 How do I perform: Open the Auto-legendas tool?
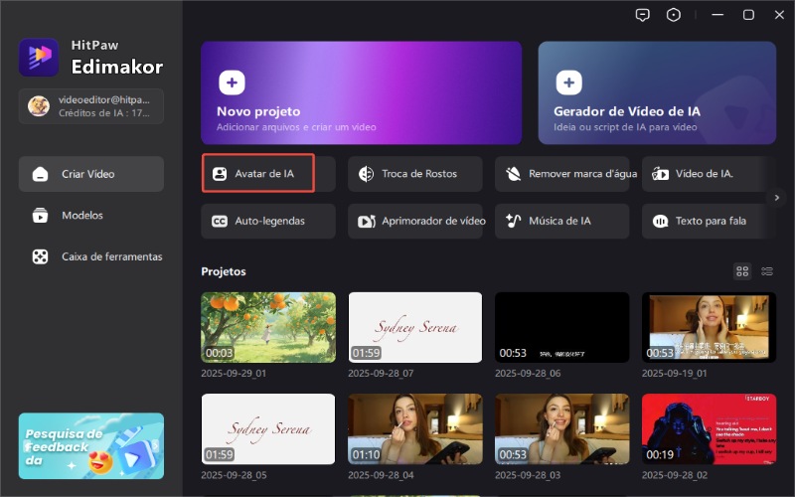pos(267,221)
